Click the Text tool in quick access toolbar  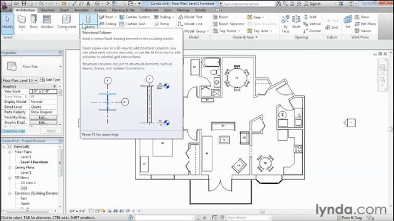(x=88, y=4)
